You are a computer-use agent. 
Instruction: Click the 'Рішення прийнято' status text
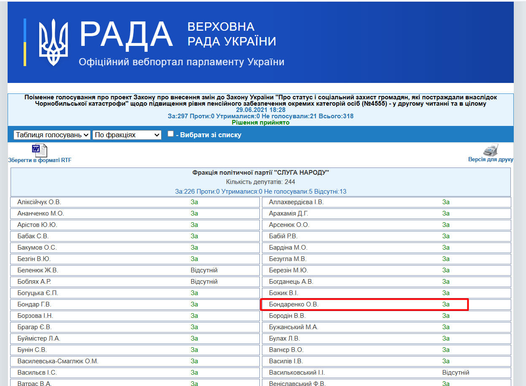pyautogui.click(x=261, y=122)
